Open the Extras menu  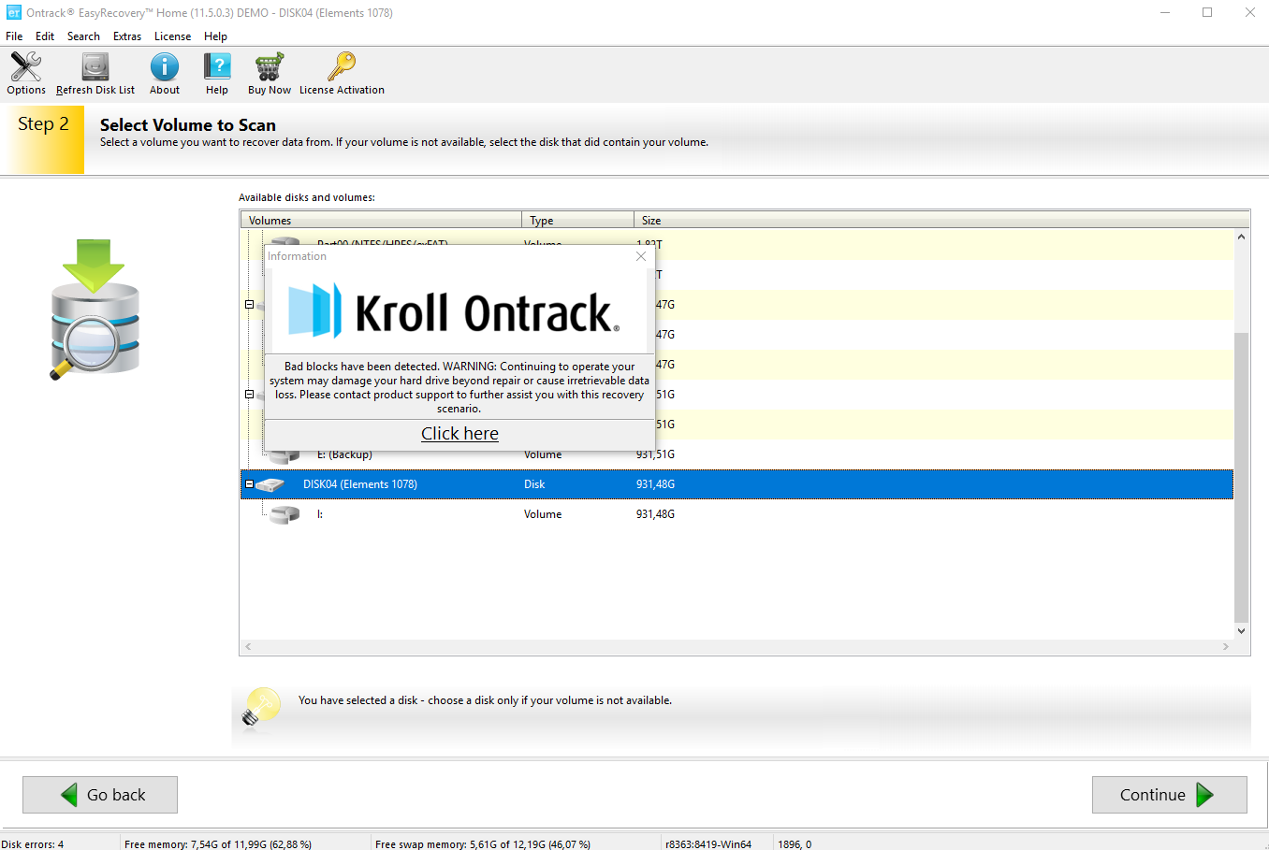click(x=127, y=36)
